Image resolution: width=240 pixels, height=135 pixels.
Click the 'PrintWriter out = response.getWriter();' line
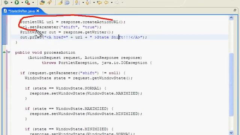(67, 32)
